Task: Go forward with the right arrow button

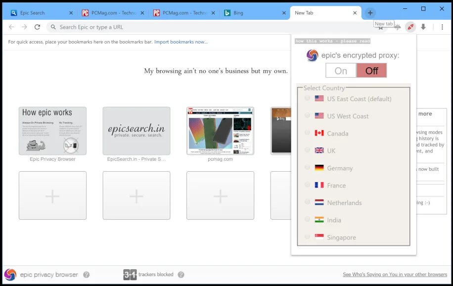Action: coord(24,27)
